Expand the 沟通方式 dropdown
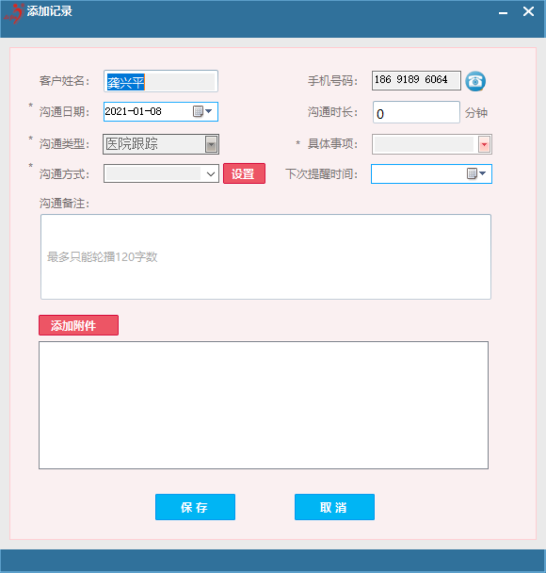Viewport: 546px width, 573px height. pyautogui.click(x=210, y=174)
